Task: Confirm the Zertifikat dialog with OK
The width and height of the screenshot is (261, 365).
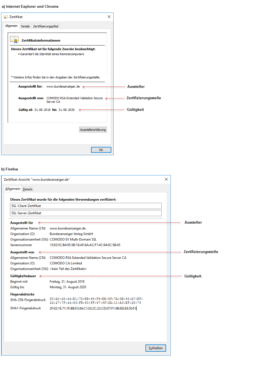Action: point(101,150)
